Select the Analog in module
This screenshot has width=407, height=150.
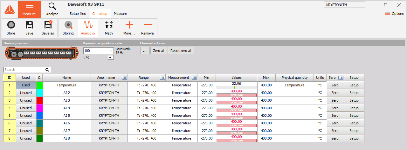88,28
